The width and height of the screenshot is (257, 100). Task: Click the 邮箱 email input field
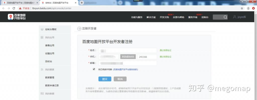click(x=127, y=63)
